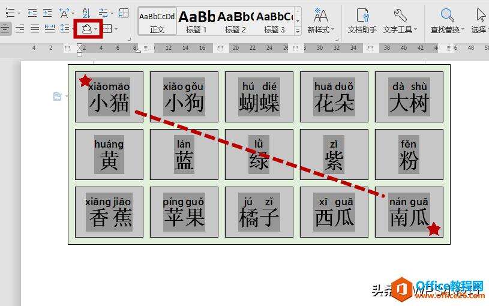
Task: Toggle center alignment button
Action: pyautogui.click(x=5, y=29)
